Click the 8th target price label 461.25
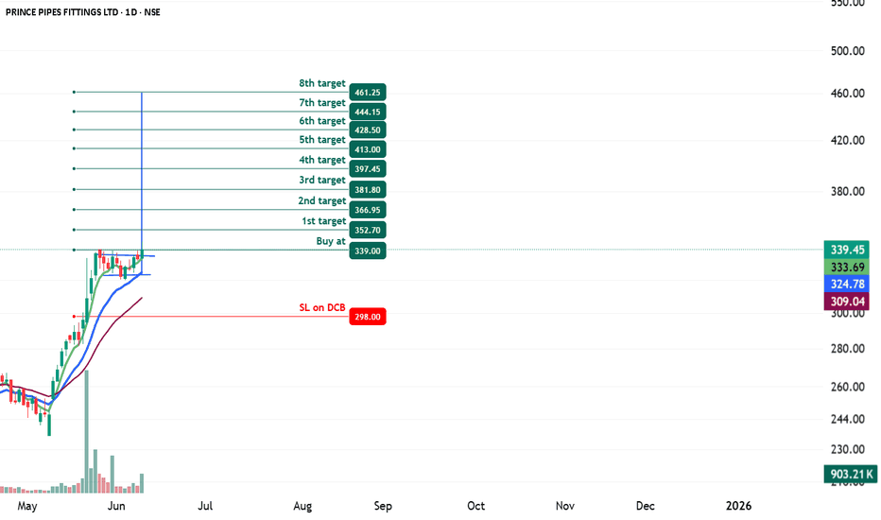881x520 pixels. click(368, 93)
